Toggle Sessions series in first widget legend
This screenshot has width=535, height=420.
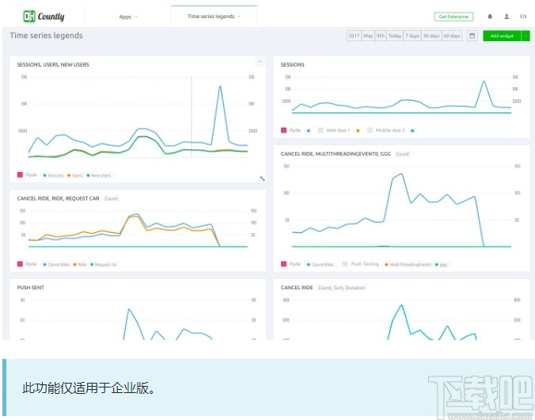pos(53,175)
